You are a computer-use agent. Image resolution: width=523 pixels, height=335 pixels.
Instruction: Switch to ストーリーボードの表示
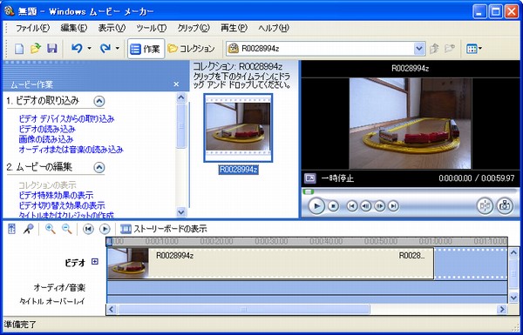(164, 229)
